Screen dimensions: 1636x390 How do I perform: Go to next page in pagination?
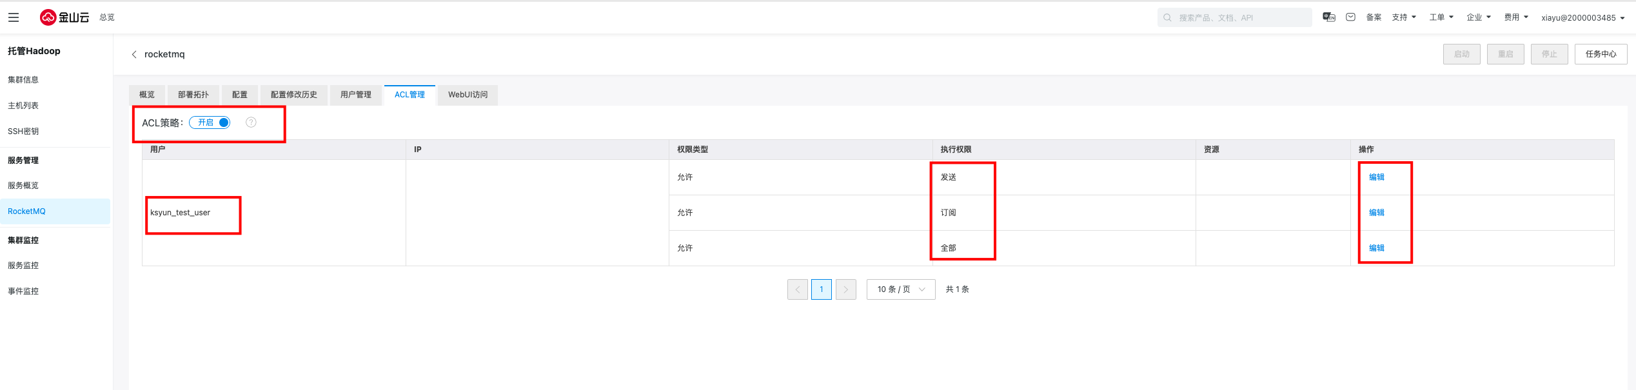846,289
